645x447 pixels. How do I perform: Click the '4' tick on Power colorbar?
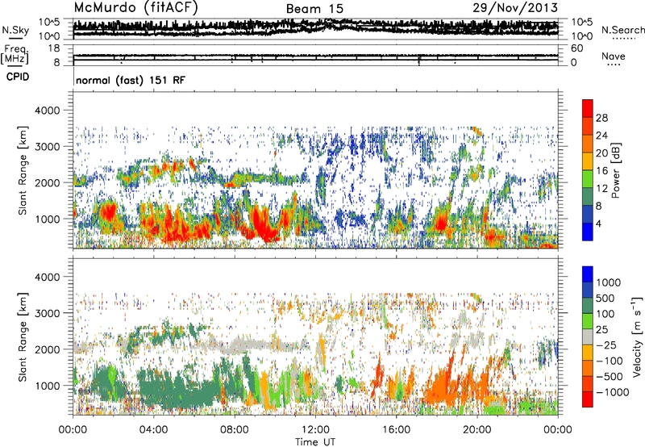coord(598,223)
